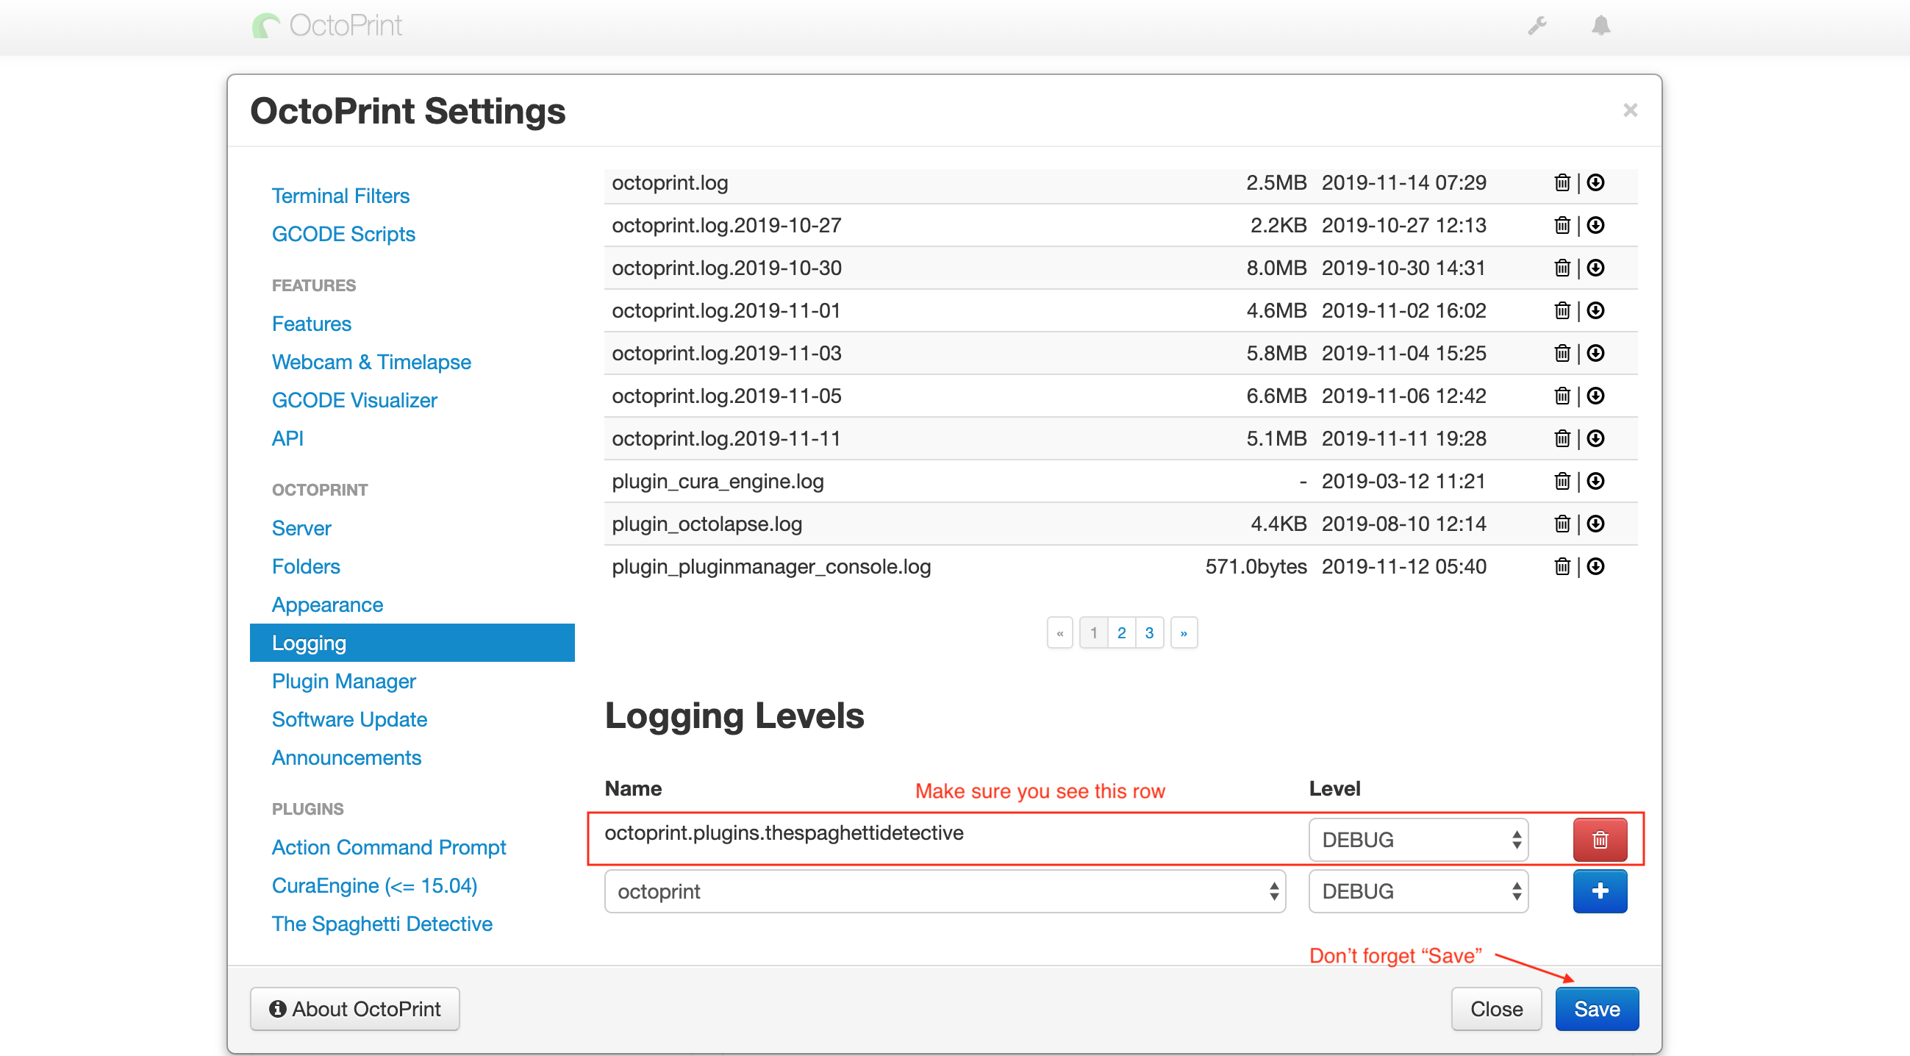Delete the octoprint.log file
Viewport: 1910px width, 1056px height.
click(1562, 182)
